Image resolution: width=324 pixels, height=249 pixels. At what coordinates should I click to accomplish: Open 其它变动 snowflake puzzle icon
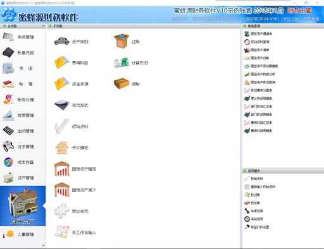62,211
